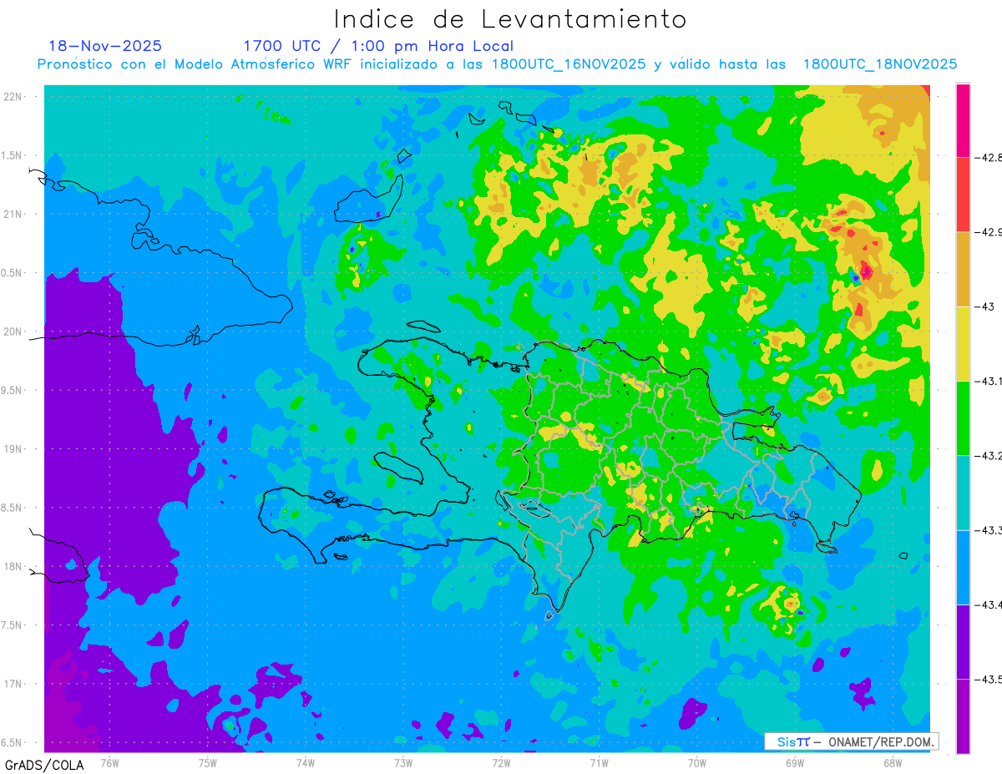Click the "6.5N" latitude label

(x=12, y=742)
